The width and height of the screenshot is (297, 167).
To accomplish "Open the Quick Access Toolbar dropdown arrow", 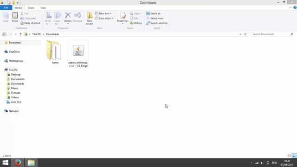I will [18, 3].
